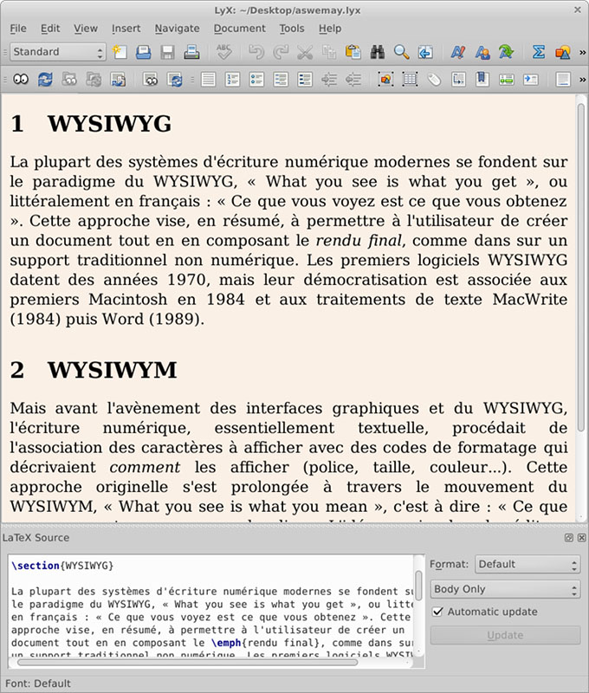Viewport: 589px width, 693px height.
Task: Open the Format Default dropdown
Action: pos(528,565)
